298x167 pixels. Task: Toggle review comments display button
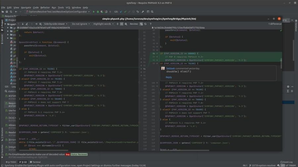(x=141, y=24)
